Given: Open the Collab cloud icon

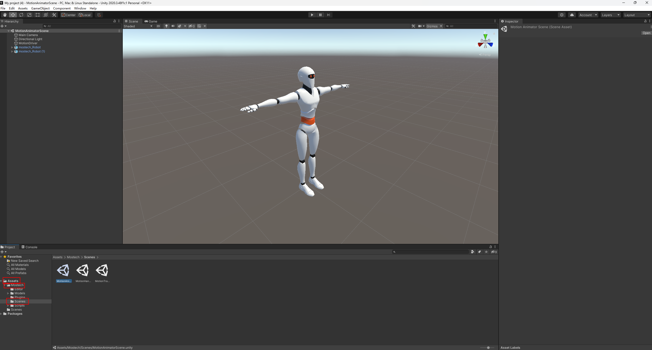Looking at the screenshot, I should (x=572, y=15).
